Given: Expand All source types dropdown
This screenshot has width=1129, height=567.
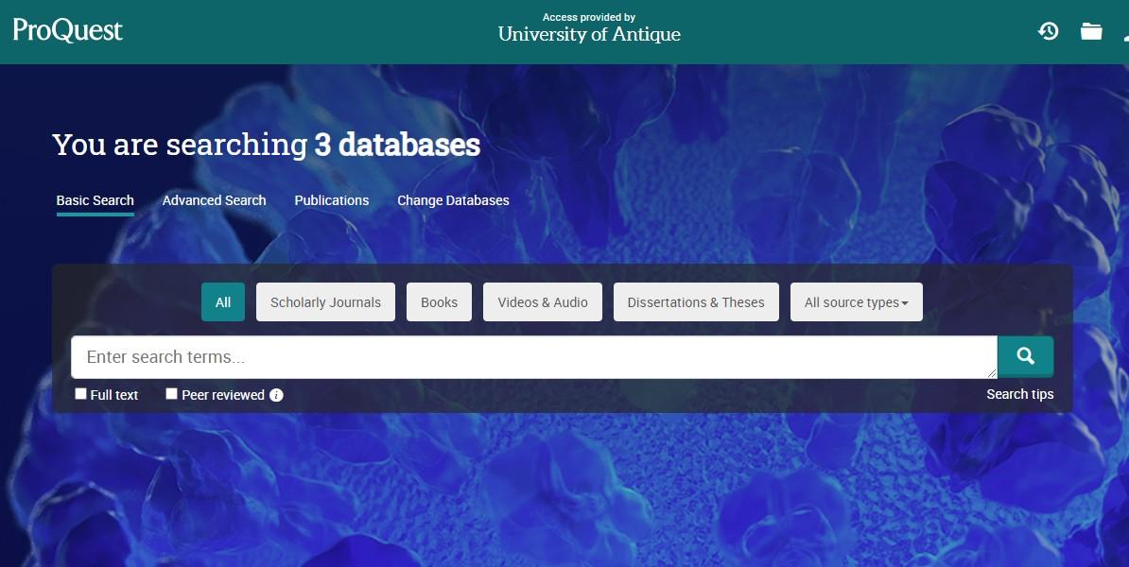Looking at the screenshot, I should click(x=856, y=302).
